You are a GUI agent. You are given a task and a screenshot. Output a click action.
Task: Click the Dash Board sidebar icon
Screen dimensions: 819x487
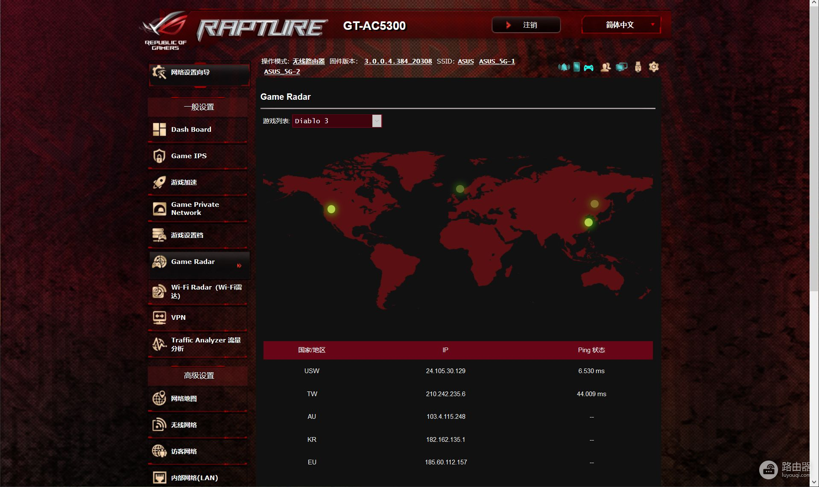point(159,129)
